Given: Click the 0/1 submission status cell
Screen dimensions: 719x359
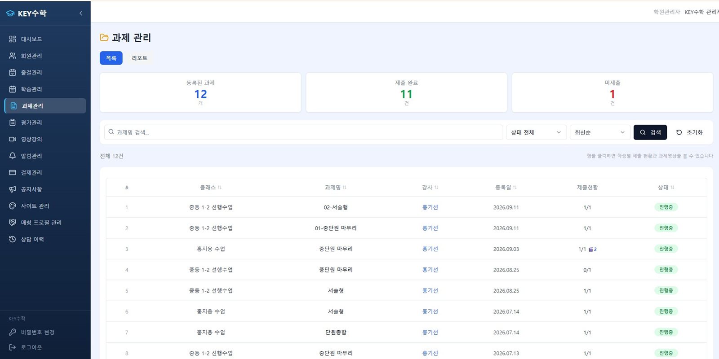Looking at the screenshot, I should point(587,270).
